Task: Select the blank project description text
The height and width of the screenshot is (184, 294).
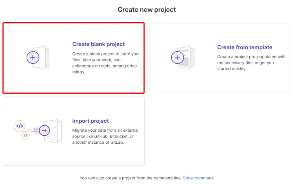Action: [x=106, y=63]
